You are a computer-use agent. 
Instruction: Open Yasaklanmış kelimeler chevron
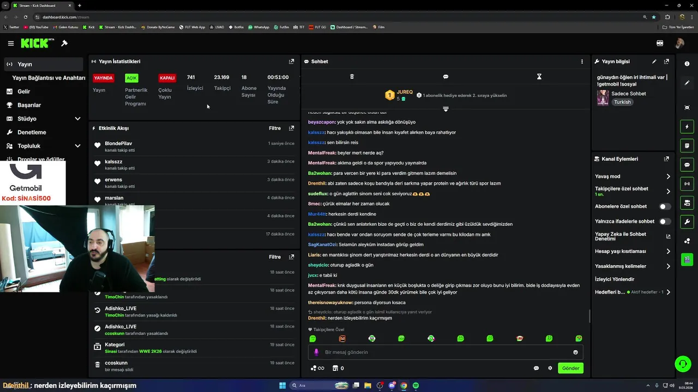[668, 266]
